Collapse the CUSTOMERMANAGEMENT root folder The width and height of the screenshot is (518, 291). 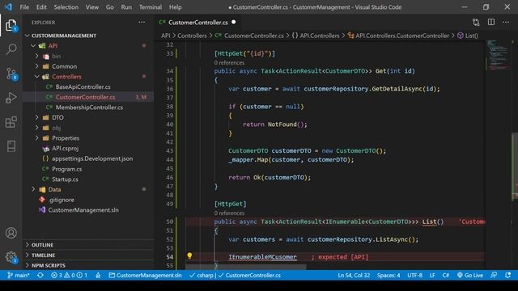(28, 36)
